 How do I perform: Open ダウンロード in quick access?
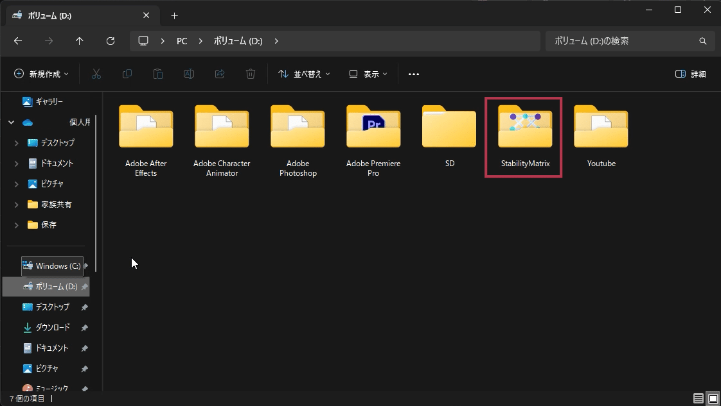coord(46,328)
